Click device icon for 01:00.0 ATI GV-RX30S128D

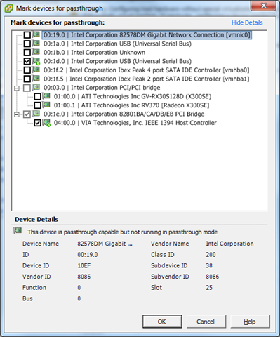point(46,96)
